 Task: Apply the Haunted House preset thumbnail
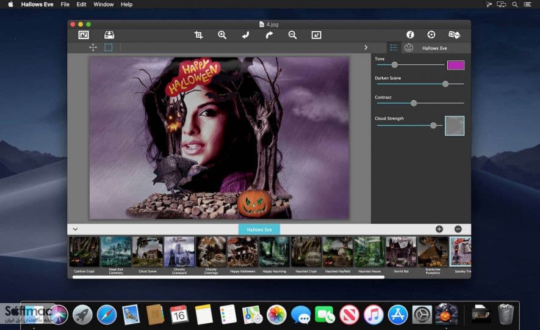coord(369,251)
